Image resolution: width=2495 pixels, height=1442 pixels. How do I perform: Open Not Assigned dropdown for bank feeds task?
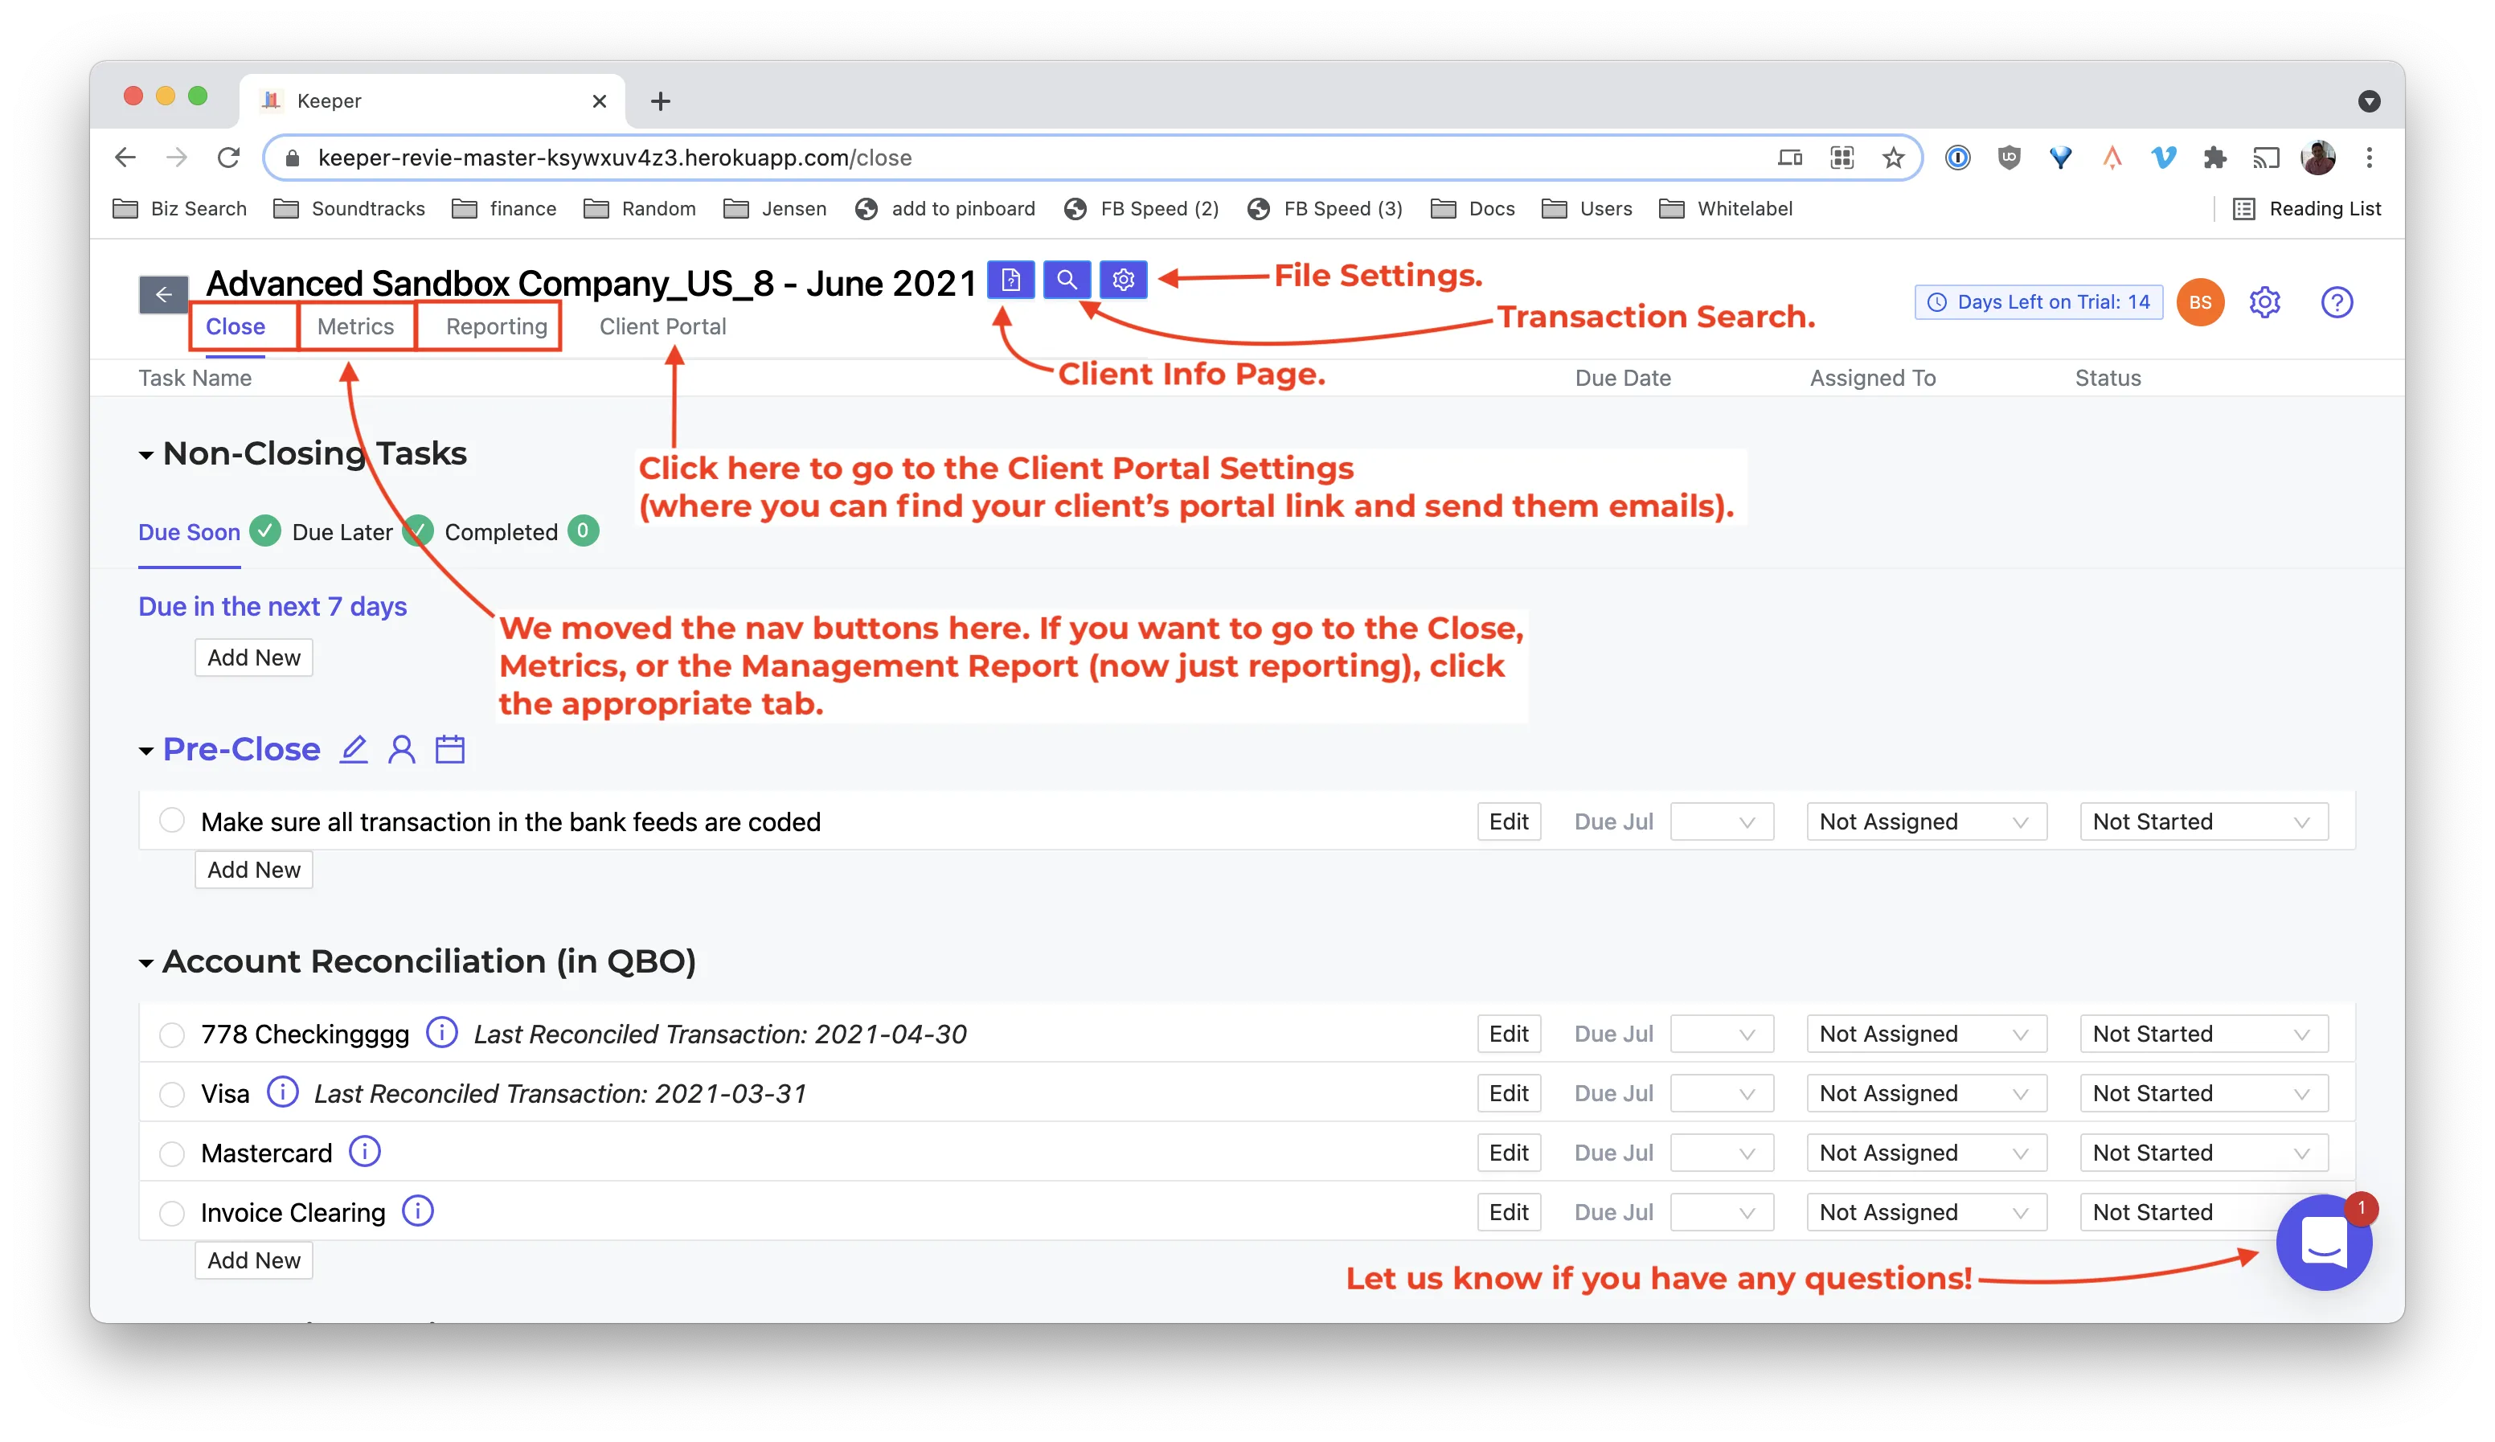point(1926,822)
